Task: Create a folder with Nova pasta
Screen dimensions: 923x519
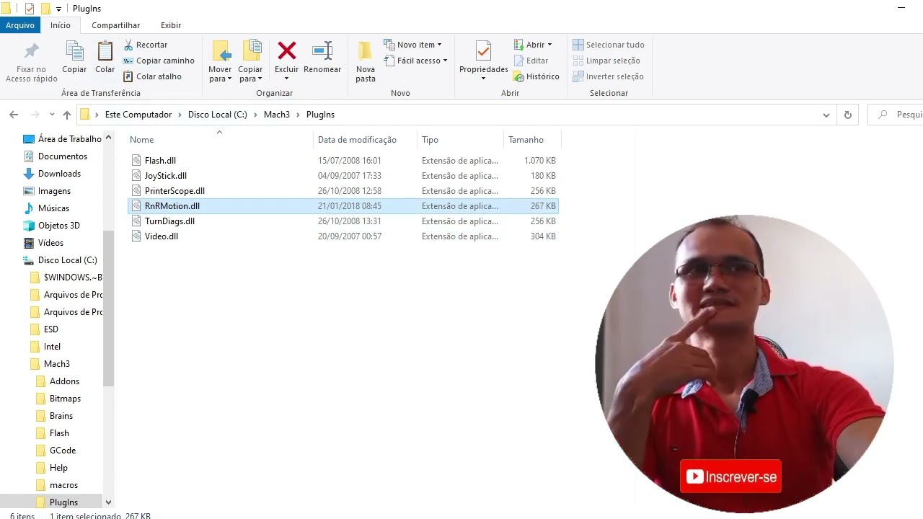Action: coord(366,62)
